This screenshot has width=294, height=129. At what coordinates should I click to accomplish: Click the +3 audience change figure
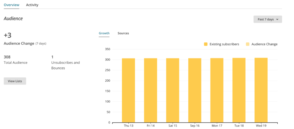(8, 35)
